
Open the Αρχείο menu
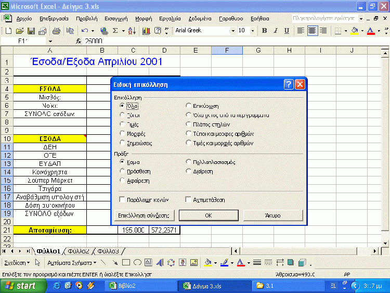coord(24,19)
